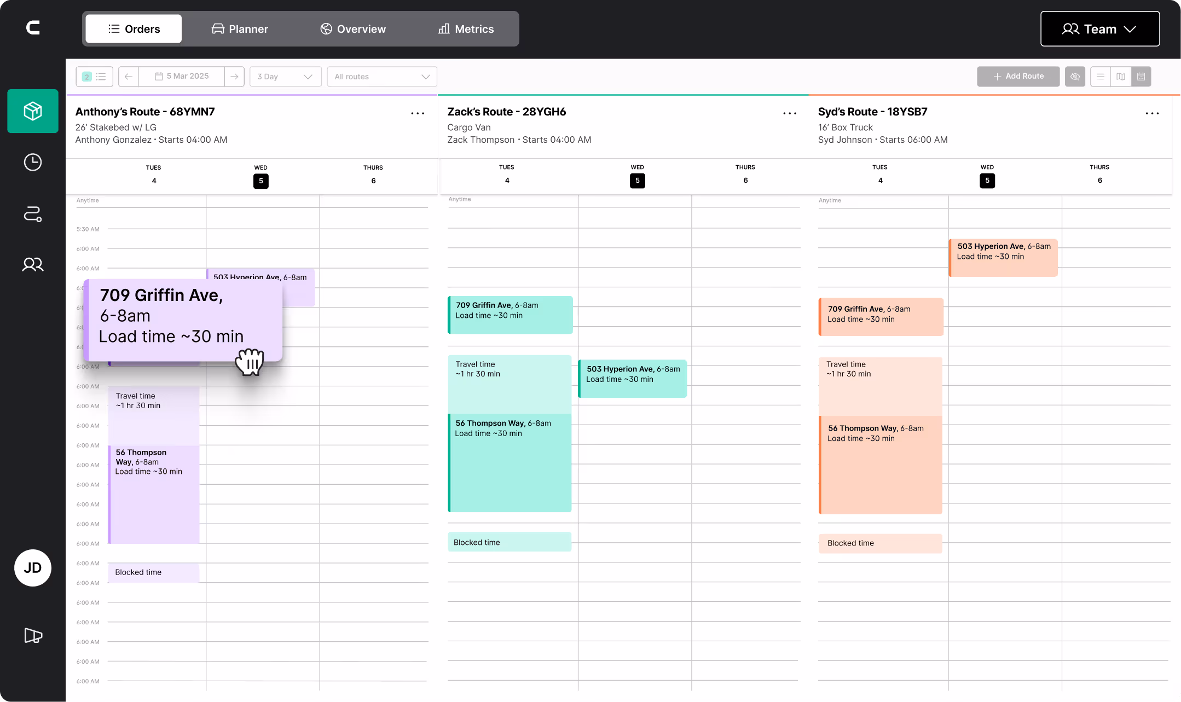The height and width of the screenshot is (702, 1181).
Task: Open the routes icon in sidebar
Action: [x=33, y=214]
